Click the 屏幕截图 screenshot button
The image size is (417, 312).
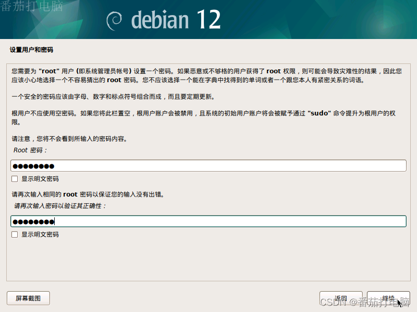coord(28,298)
